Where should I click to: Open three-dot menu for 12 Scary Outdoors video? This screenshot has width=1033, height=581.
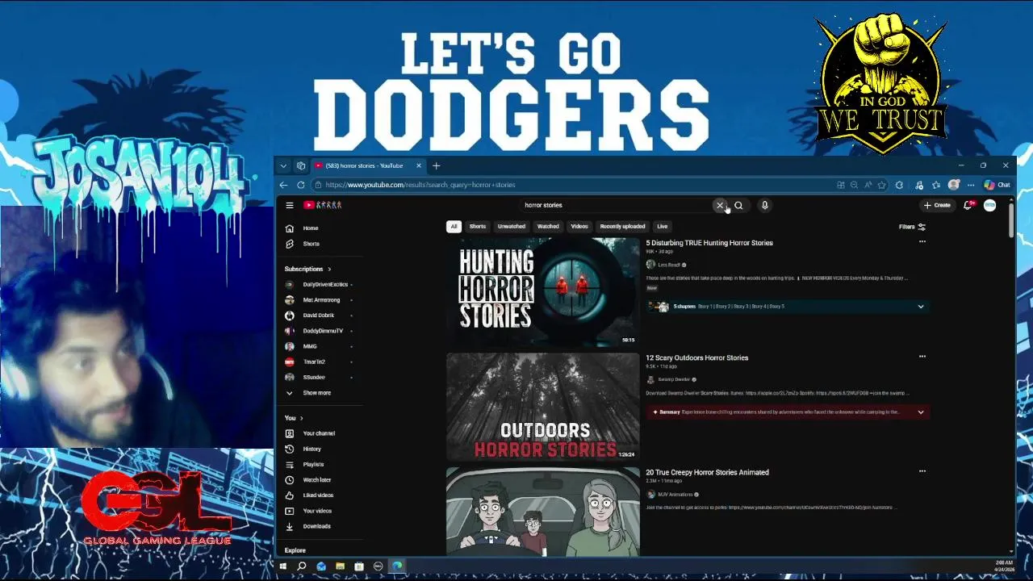(x=922, y=356)
